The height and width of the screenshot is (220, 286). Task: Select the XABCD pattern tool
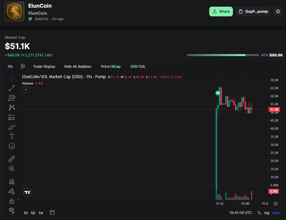point(12,107)
